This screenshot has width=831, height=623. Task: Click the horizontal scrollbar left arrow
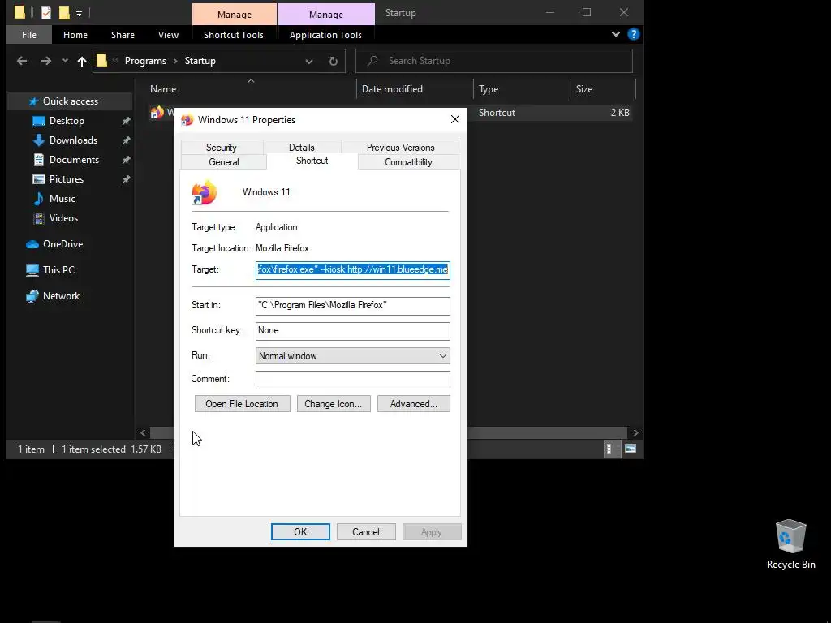click(143, 433)
